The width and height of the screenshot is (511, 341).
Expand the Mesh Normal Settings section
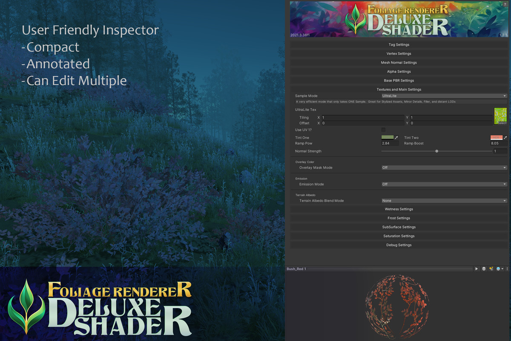coord(399,63)
